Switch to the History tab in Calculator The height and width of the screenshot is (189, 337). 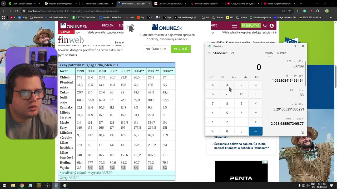269,53
